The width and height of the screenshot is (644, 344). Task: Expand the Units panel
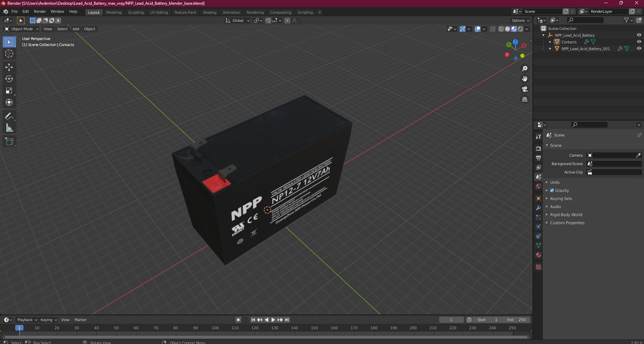pos(555,182)
